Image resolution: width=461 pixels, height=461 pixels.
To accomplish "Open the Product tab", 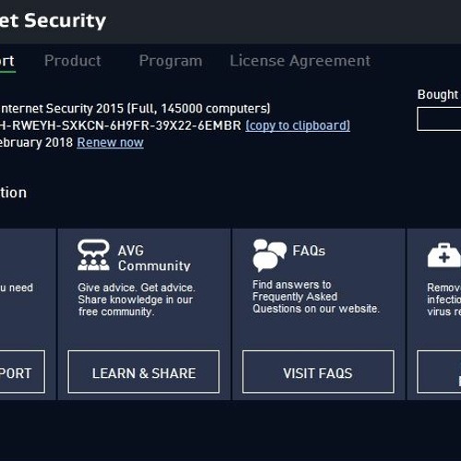I will (73, 61).
